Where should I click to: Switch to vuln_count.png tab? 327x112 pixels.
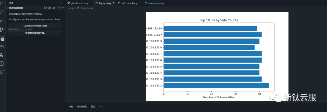tap(129, 3)
